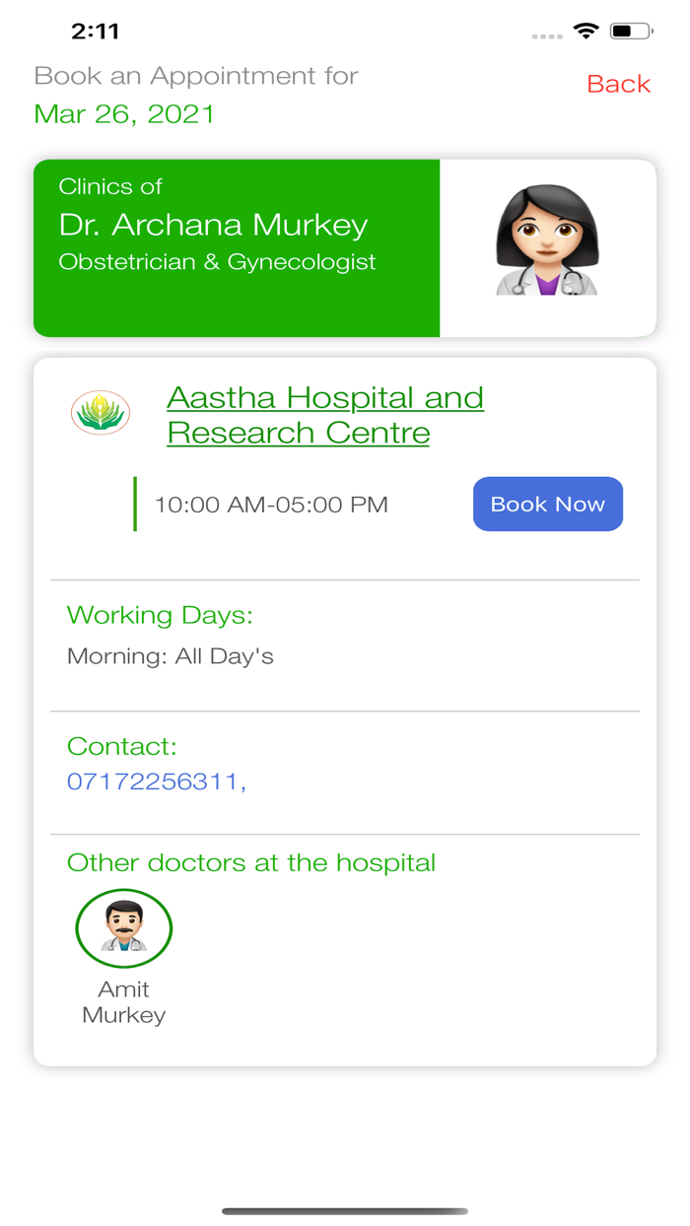Screen dimensions: 690x1226
Task: Tap the home indicator bar at bottom
Action: (345, 1209)
